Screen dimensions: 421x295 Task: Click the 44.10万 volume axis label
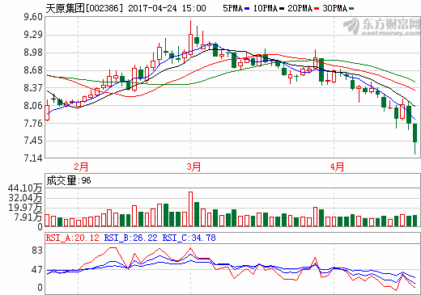(x=25, y=188)
